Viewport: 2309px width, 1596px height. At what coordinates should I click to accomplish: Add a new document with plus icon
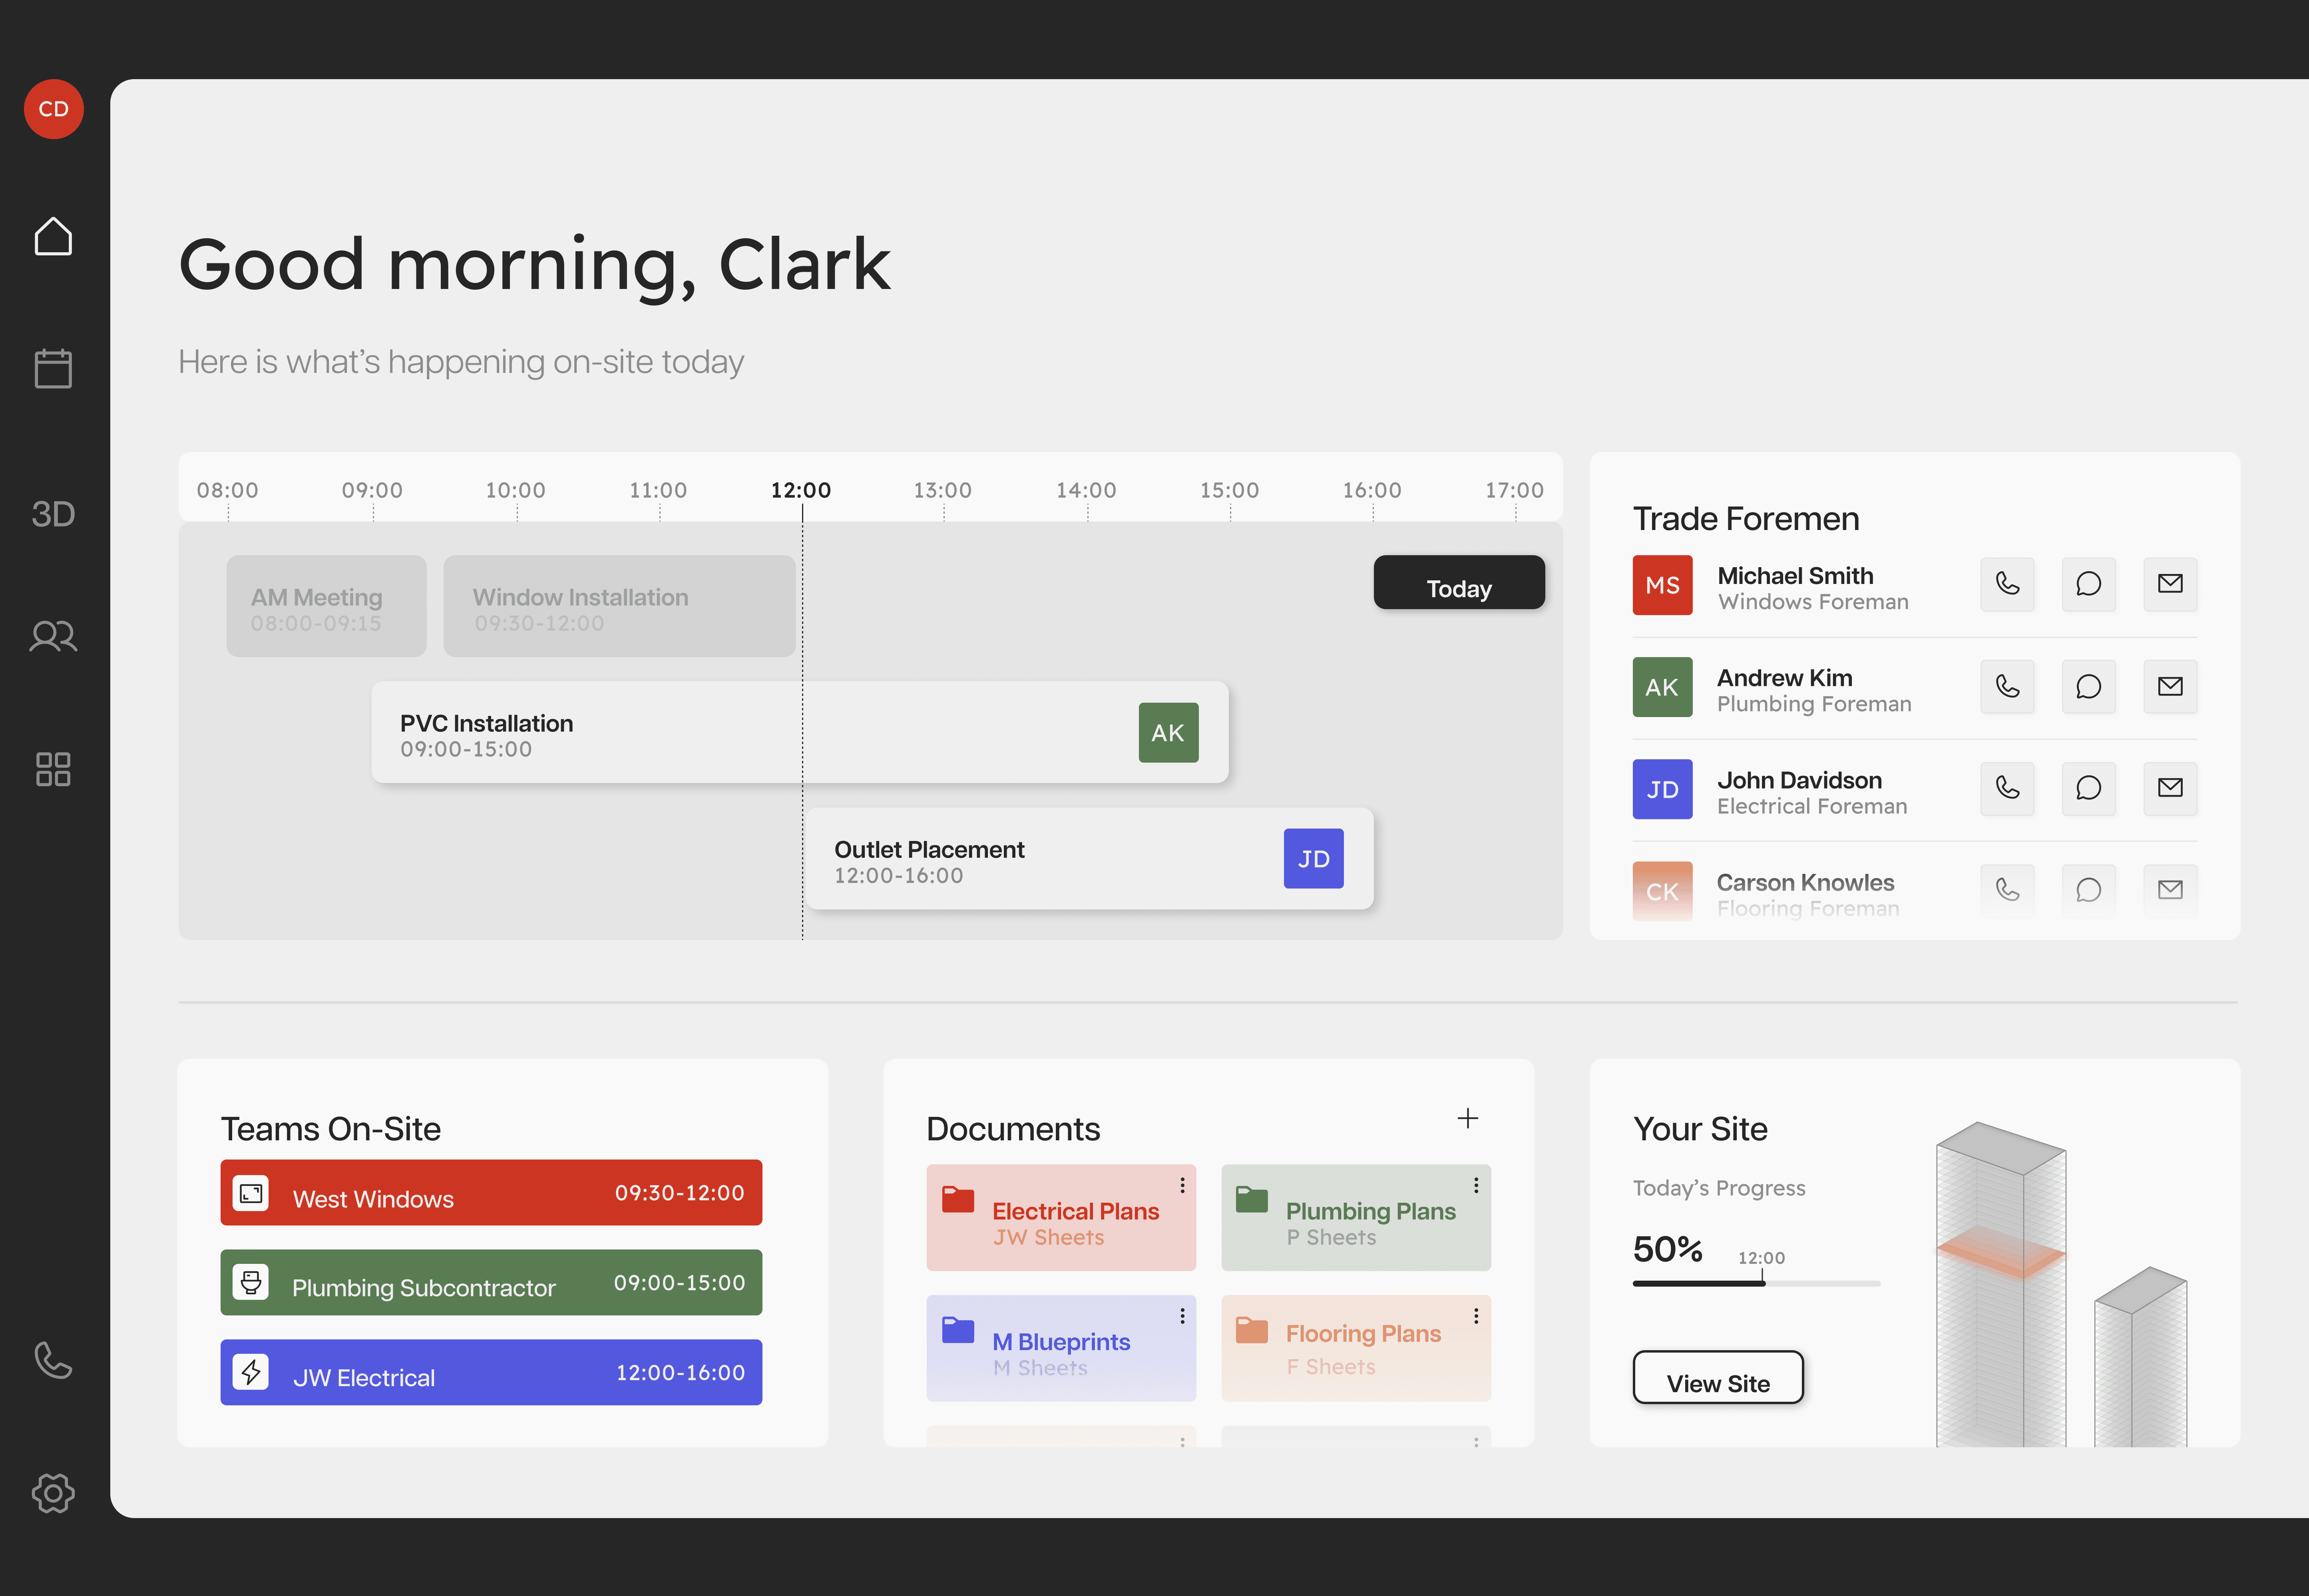[x=1467, y=1118]
